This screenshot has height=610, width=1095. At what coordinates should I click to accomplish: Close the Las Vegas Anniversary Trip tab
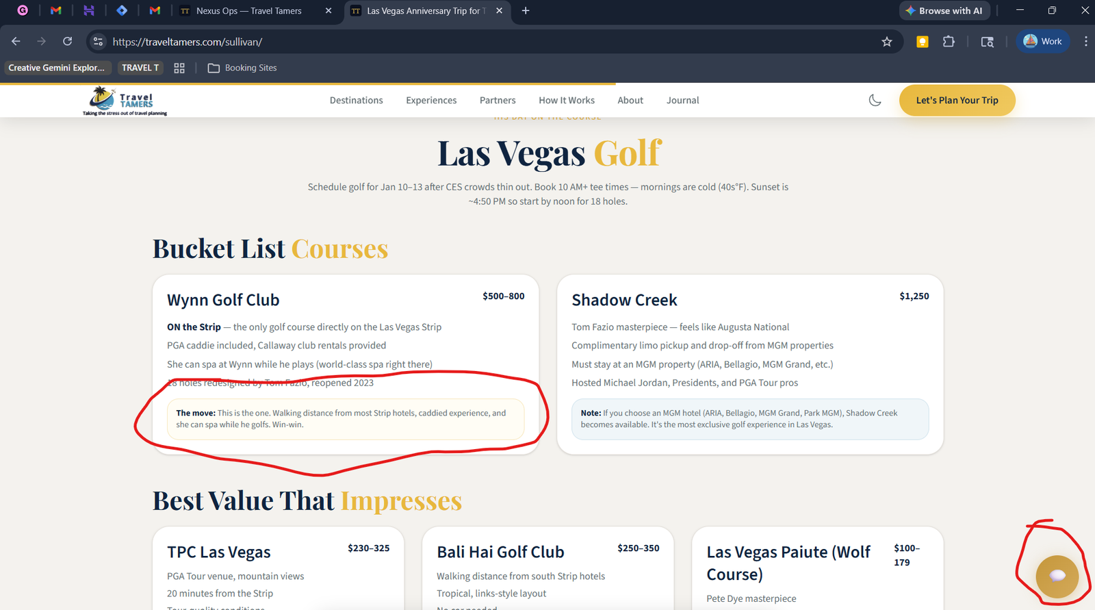(499, 10)
